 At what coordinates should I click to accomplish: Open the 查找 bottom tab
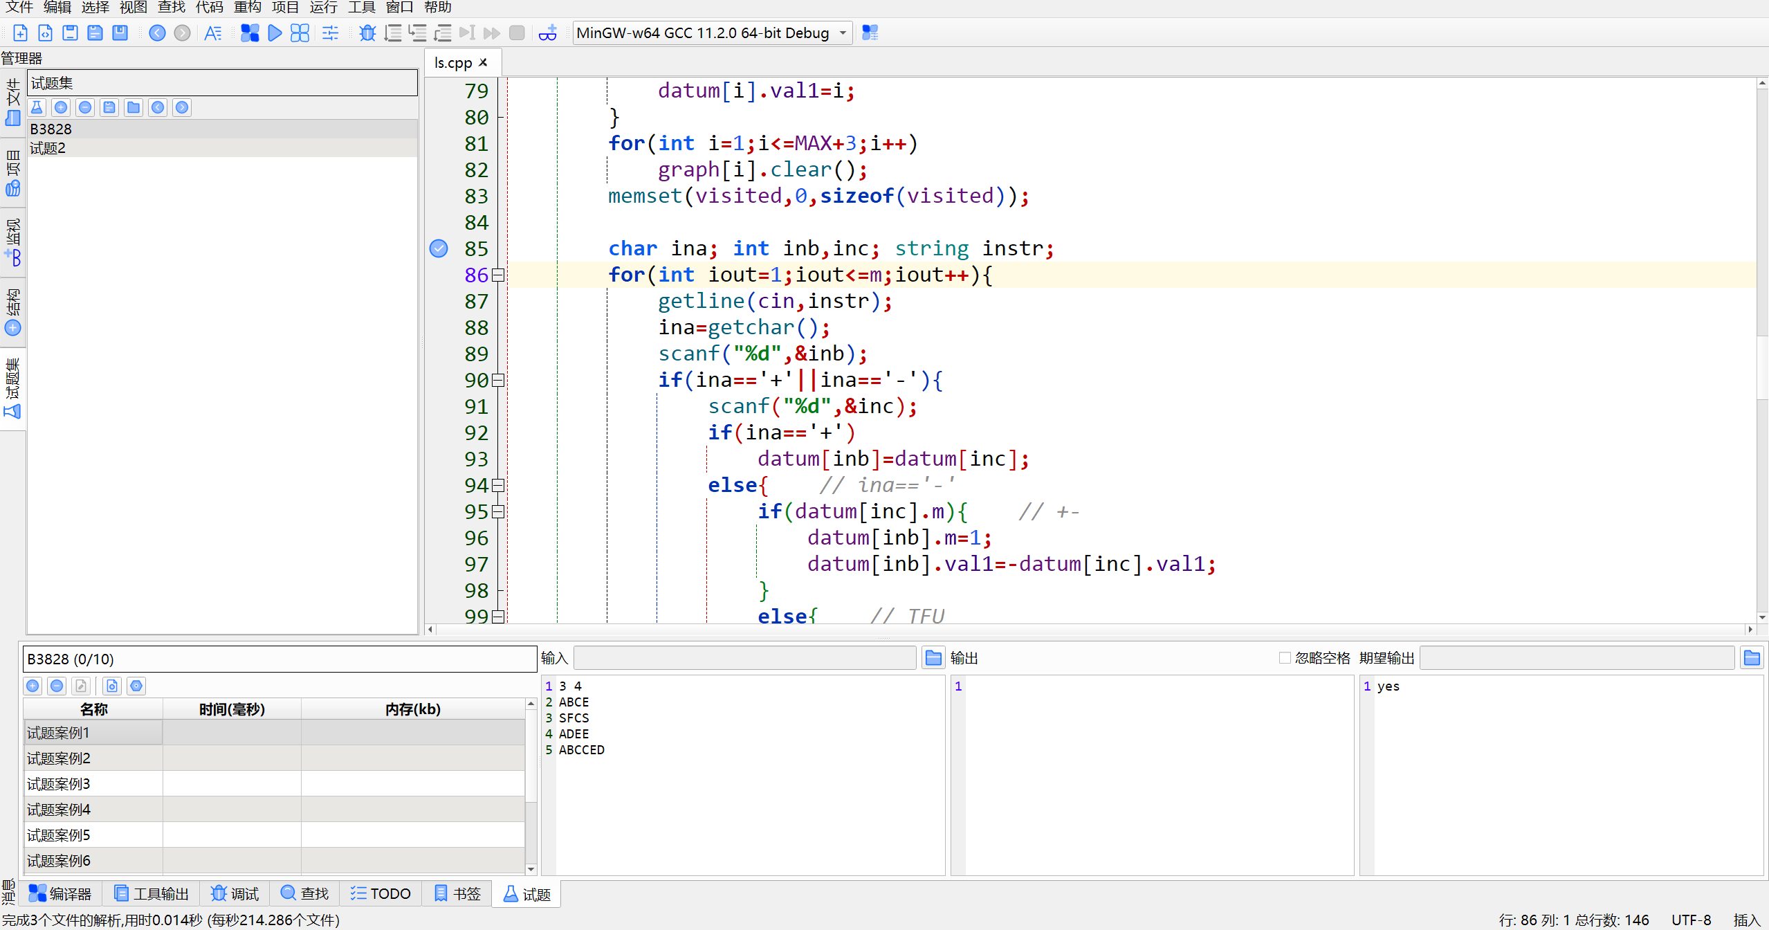[304, 894]
